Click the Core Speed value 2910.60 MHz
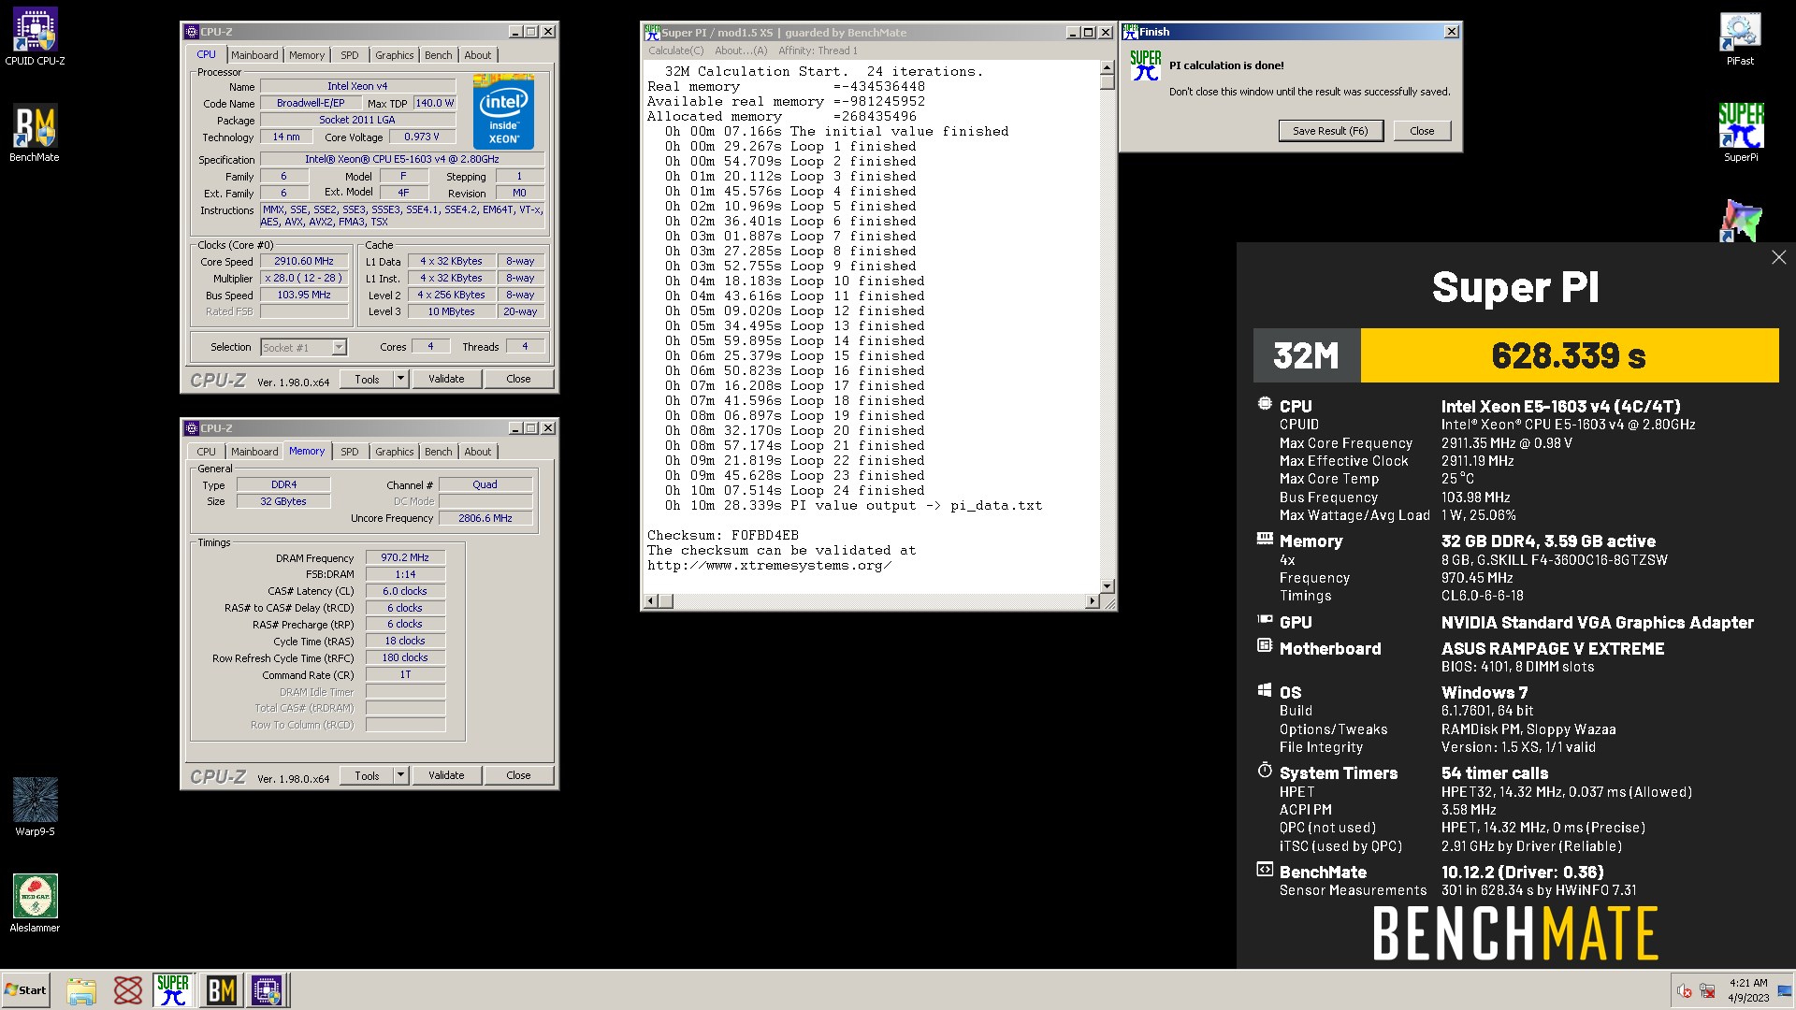Screen dimensions: 1796x1010 click(304, 262)
